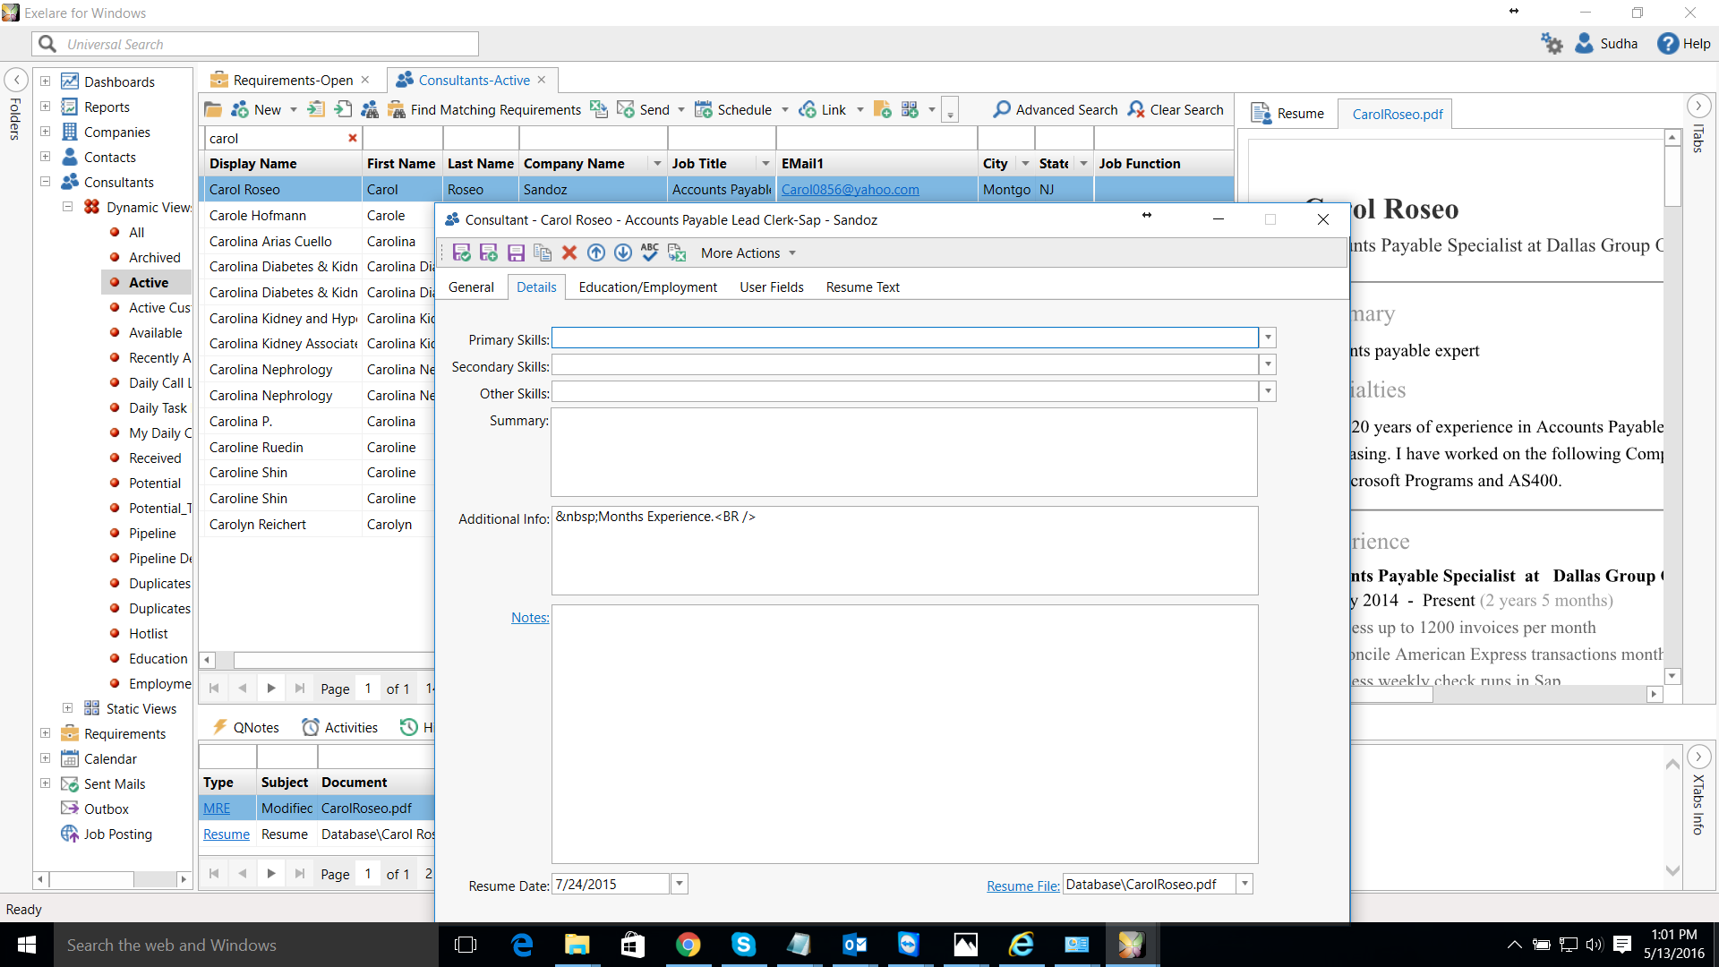Click the Copy record icon in dialog toolbar
The image size is (1719, 967).
(x=543, y=253)
